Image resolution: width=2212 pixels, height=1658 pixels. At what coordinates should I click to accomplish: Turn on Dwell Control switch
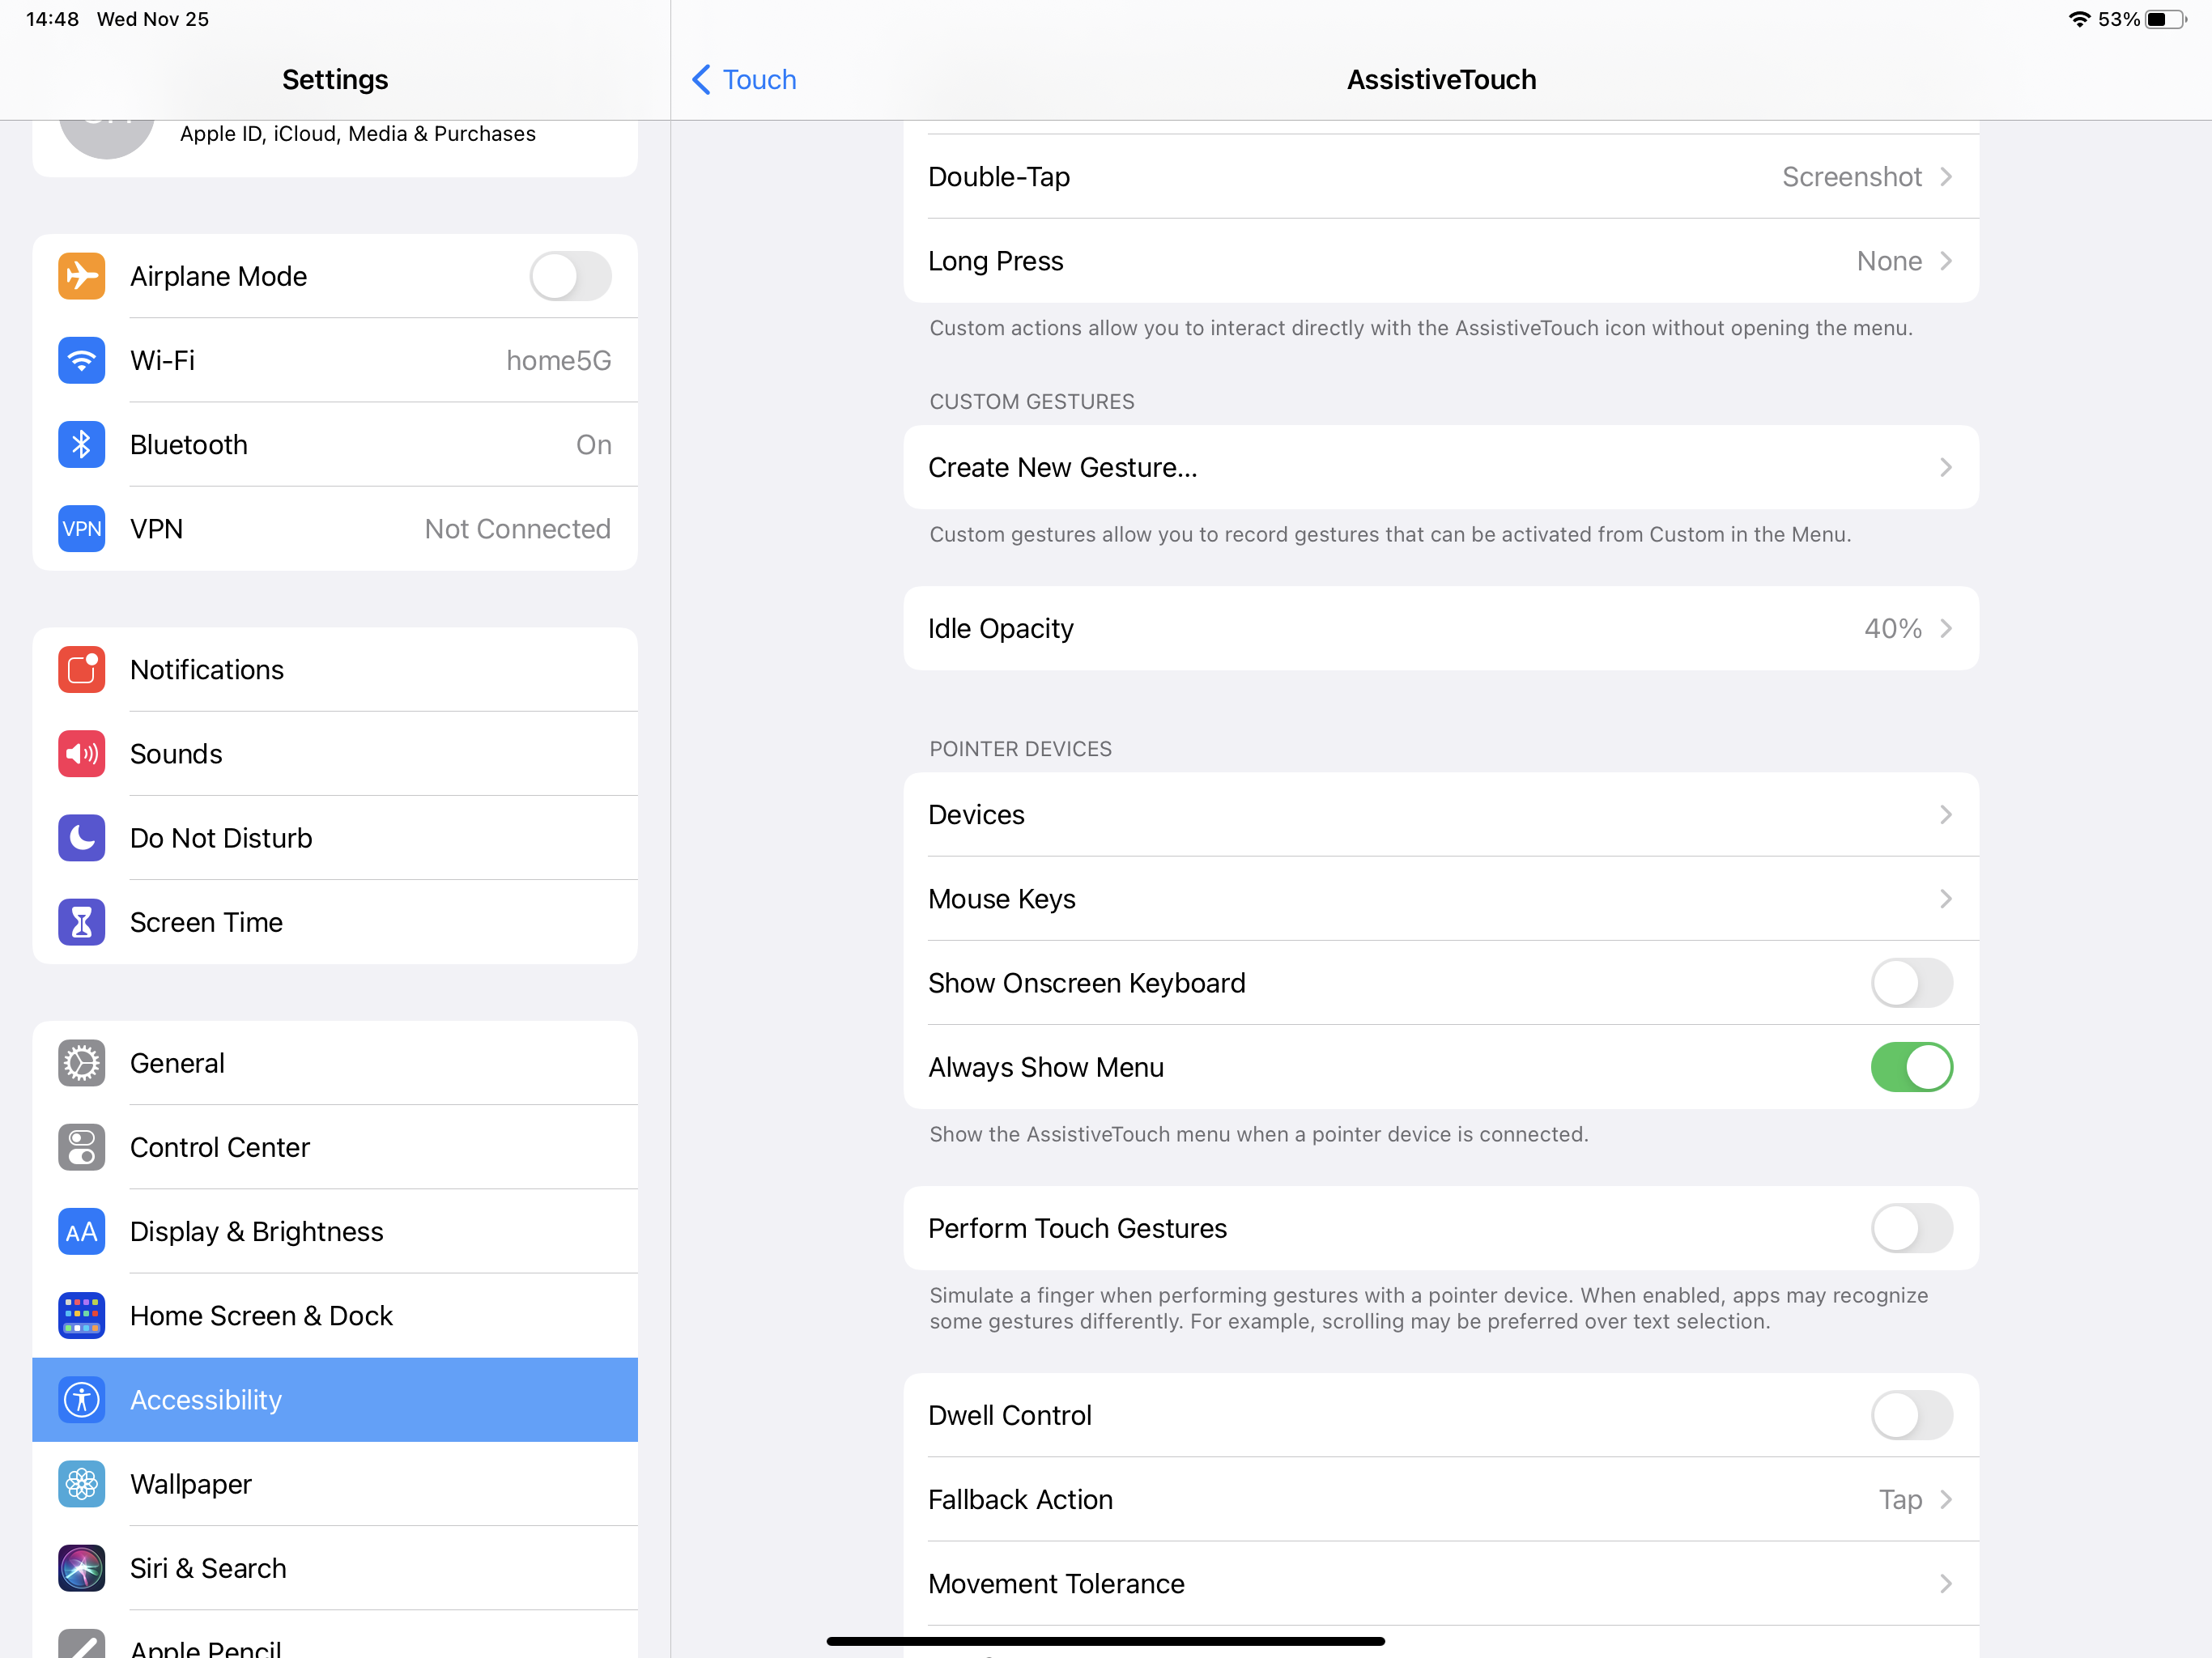pos(1910,1415)
